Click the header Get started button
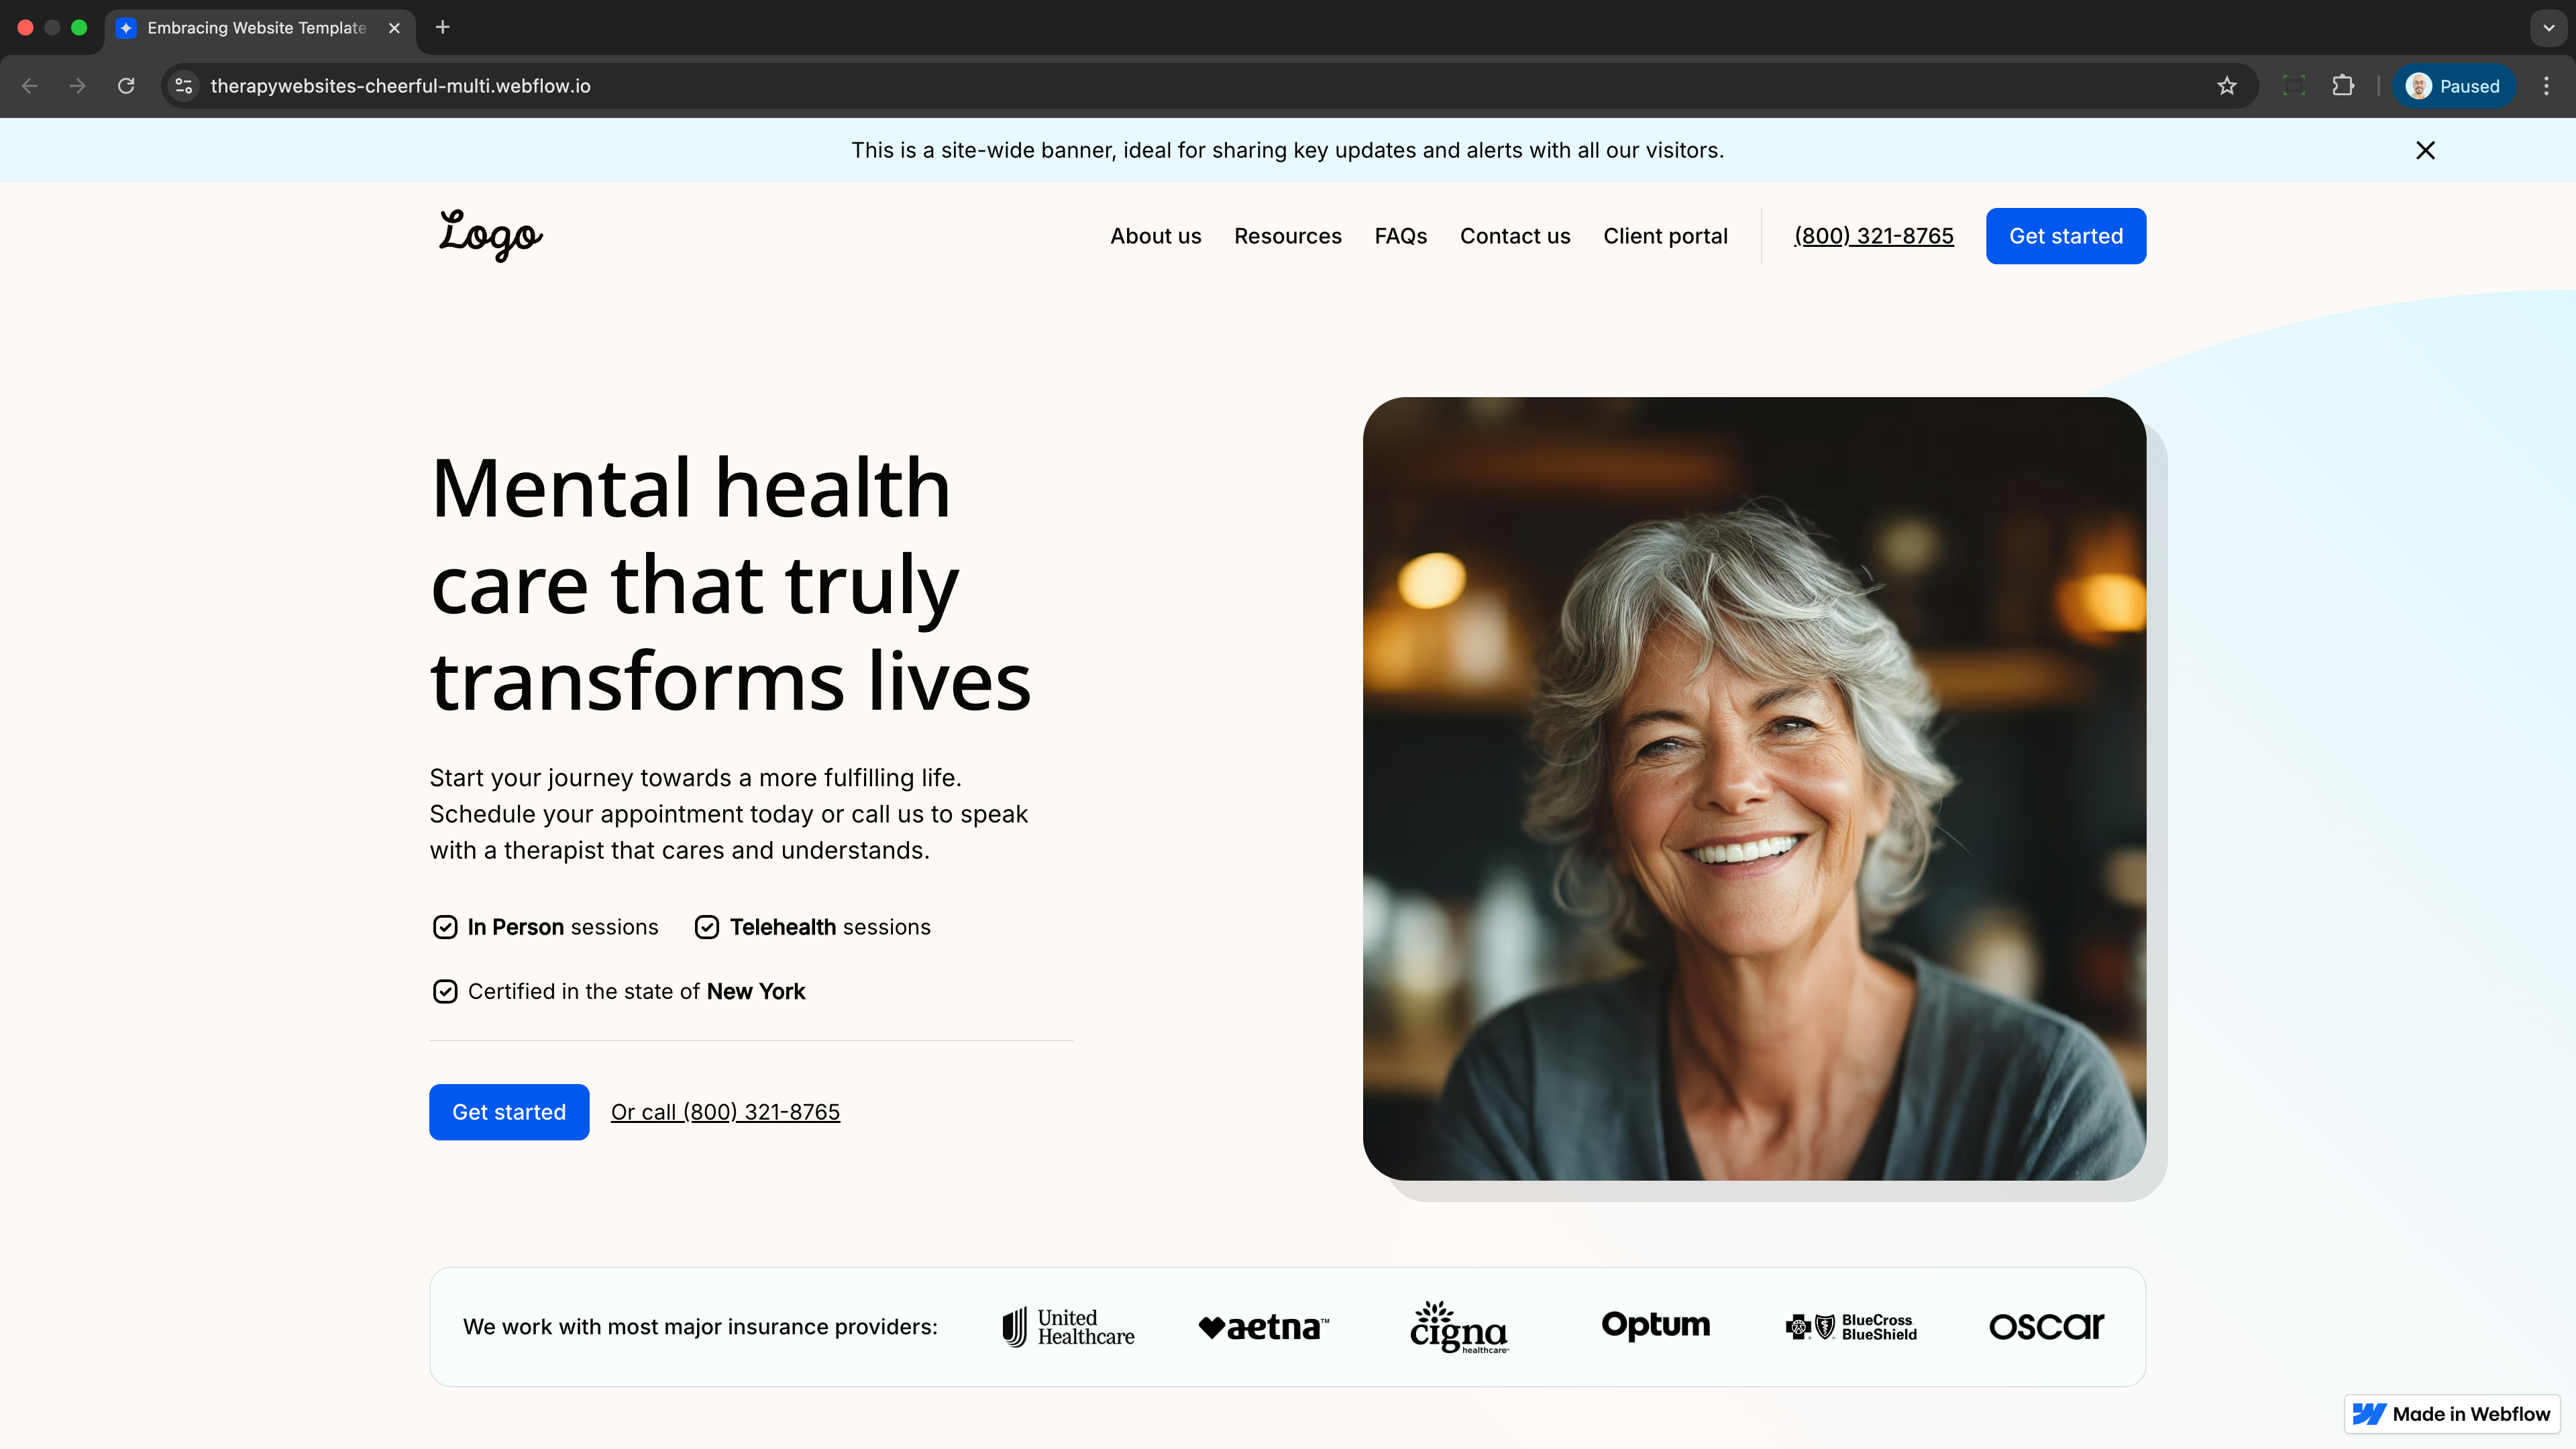The height and width of the screenshot is (1449, 2576). coord(2066,236)
